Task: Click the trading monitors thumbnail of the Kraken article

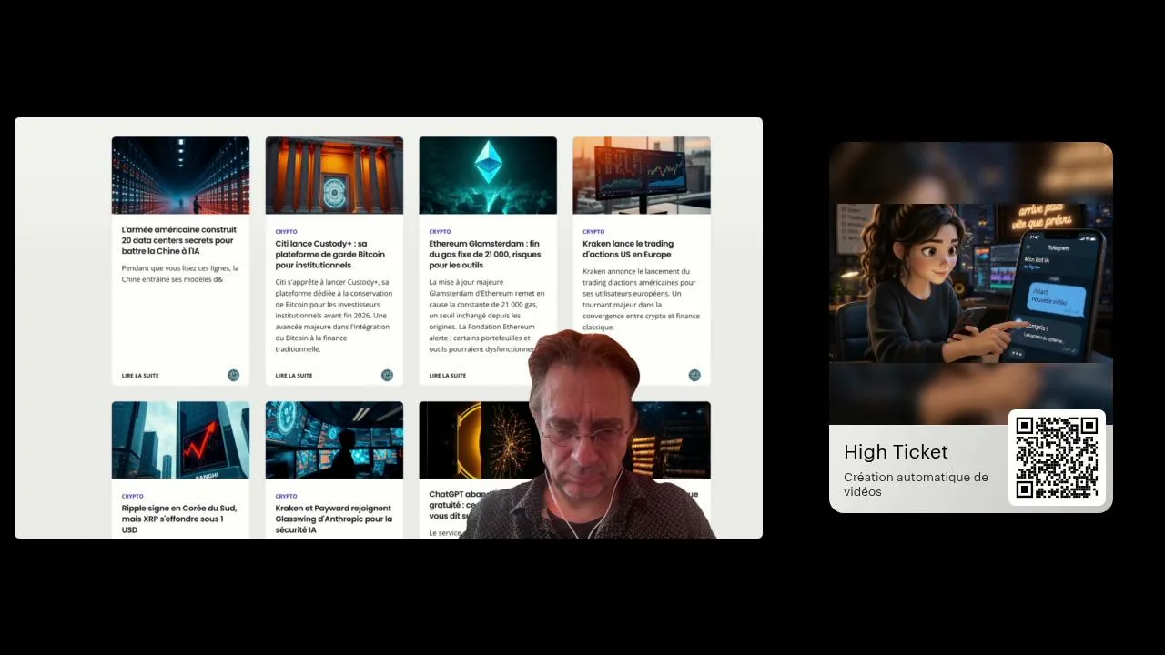Action: point(642,176)
